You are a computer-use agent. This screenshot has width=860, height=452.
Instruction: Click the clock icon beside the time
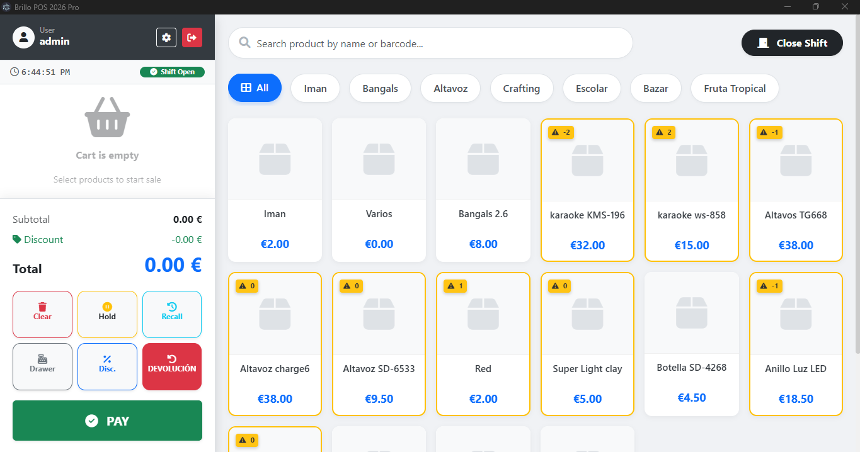pyautogui.click(x=14, y=72)
